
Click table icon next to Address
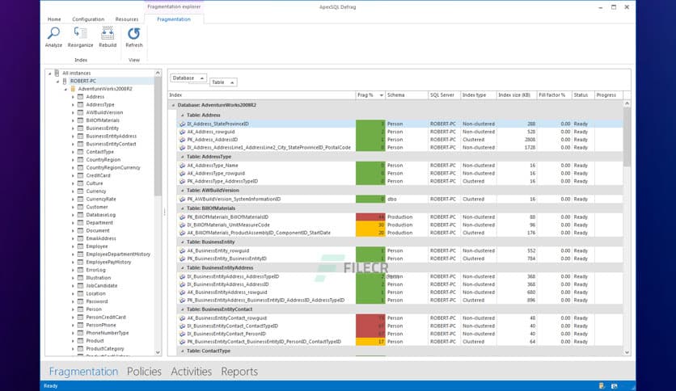(x=80, y=96)
